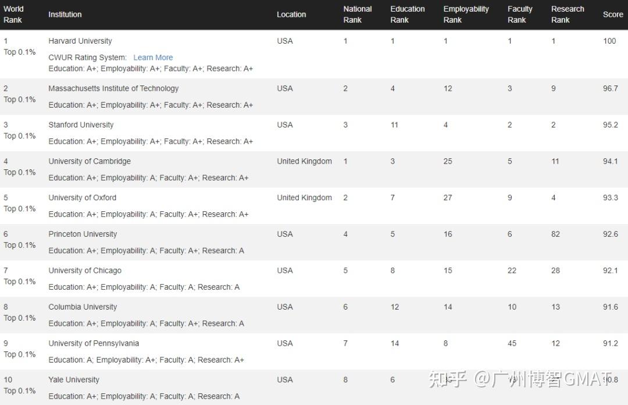Click Pennsylvania's education rank 14

click(x=395, y=343)
